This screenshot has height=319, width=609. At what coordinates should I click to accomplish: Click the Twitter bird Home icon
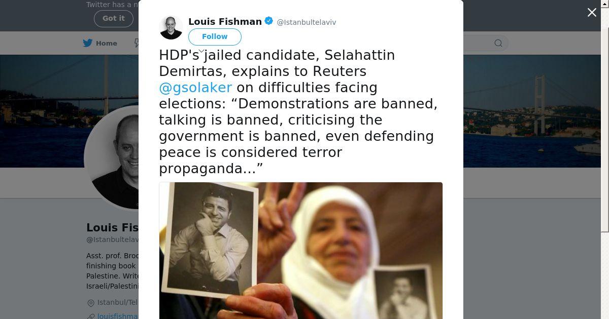click(88, 43)
